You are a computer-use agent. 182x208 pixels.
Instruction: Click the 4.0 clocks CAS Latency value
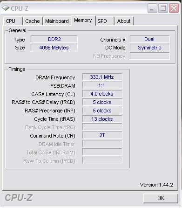[102, 94]
